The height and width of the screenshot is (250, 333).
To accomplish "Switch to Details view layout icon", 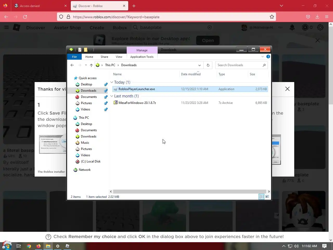I will (261, 197).
